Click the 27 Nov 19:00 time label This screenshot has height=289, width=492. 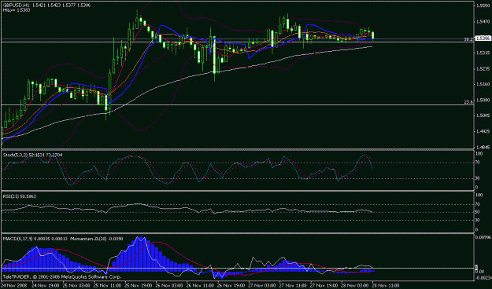pos(323,286)
